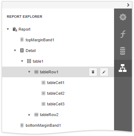
Task: Click the tableCell3 cell icon
Action: coord(43,104)
